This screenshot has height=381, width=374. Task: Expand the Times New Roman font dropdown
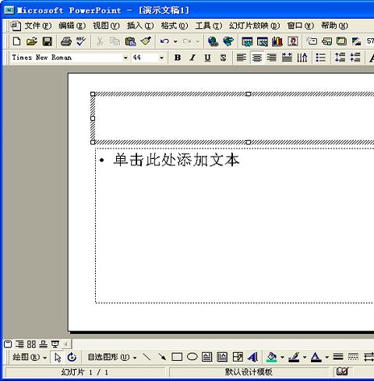pyautogui.click(x=125, y=58)
